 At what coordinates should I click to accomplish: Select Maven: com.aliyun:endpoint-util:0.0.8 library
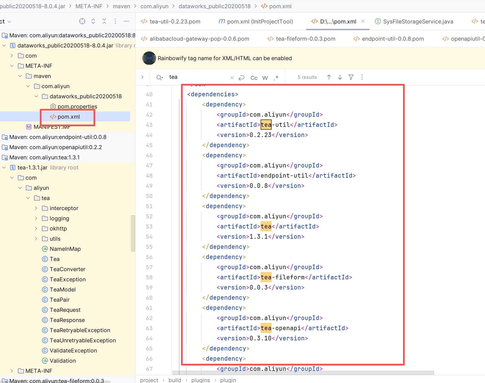pos(54,137)
